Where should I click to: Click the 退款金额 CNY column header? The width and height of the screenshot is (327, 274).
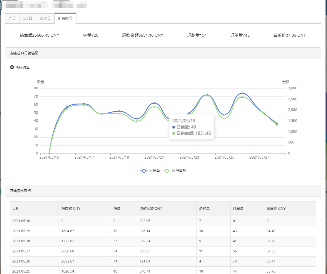pyautogui.click(x=151, y=209)
